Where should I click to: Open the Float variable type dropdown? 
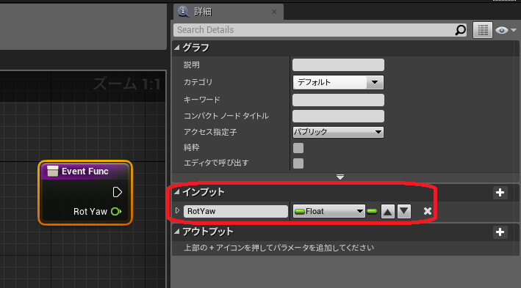328,211
